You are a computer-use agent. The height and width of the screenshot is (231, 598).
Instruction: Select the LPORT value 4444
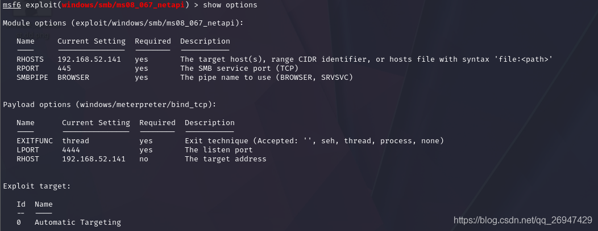[x=71, y=150]
